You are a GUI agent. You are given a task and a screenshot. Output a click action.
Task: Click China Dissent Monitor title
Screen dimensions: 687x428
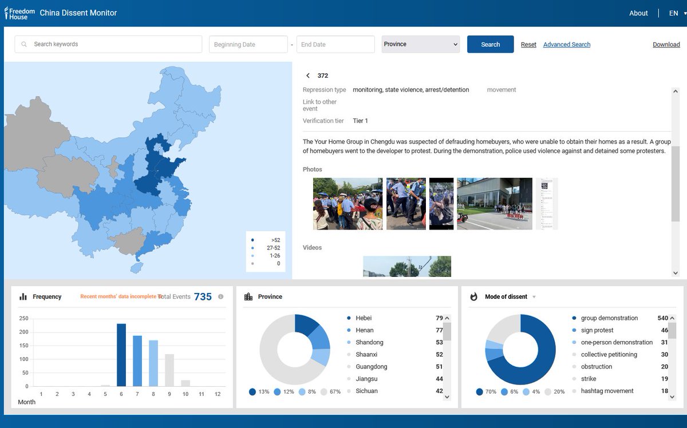[x=78, y=13]
